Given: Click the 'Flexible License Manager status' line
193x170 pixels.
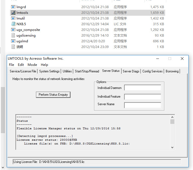Looking at the screenshot, I should coord(68,129).
